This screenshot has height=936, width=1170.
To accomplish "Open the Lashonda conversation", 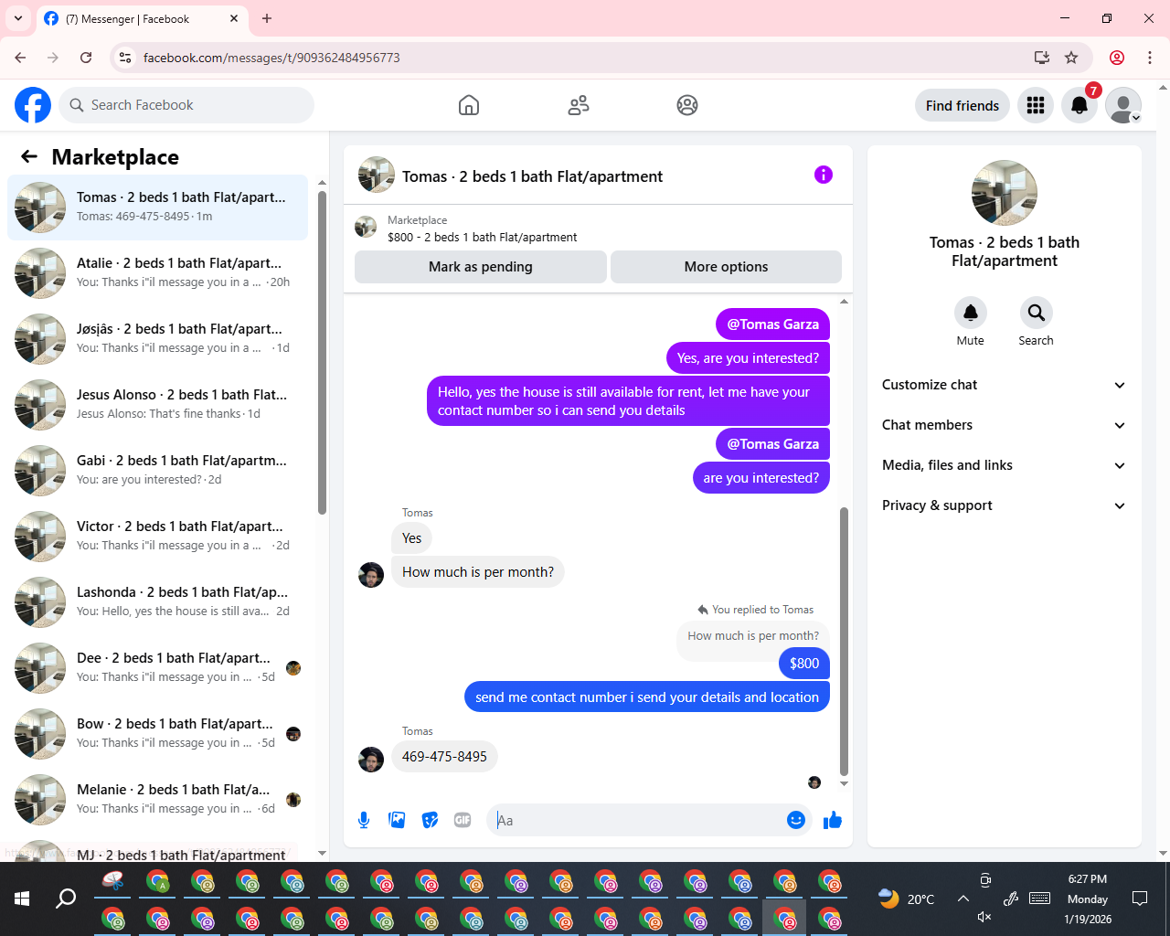I will pos(157,602).
